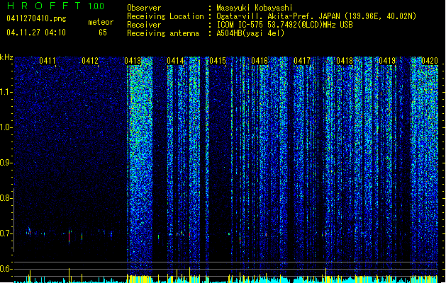Select the A504HB(yagi 4el) antenna text
446x283 pixels.
pyautogui.click(x=250, y=33)
